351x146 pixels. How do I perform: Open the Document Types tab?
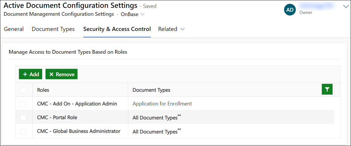coord(53,29)
